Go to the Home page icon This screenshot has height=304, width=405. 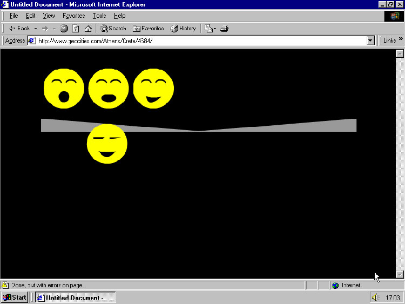coord(87,28)
